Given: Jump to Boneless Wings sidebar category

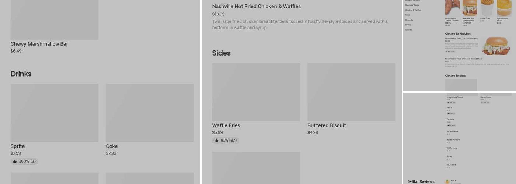Looking at the screenshot, I should pyautogui.click(x=412, y=5).
